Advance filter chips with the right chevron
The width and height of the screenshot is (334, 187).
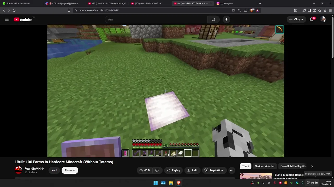point(312,166)
